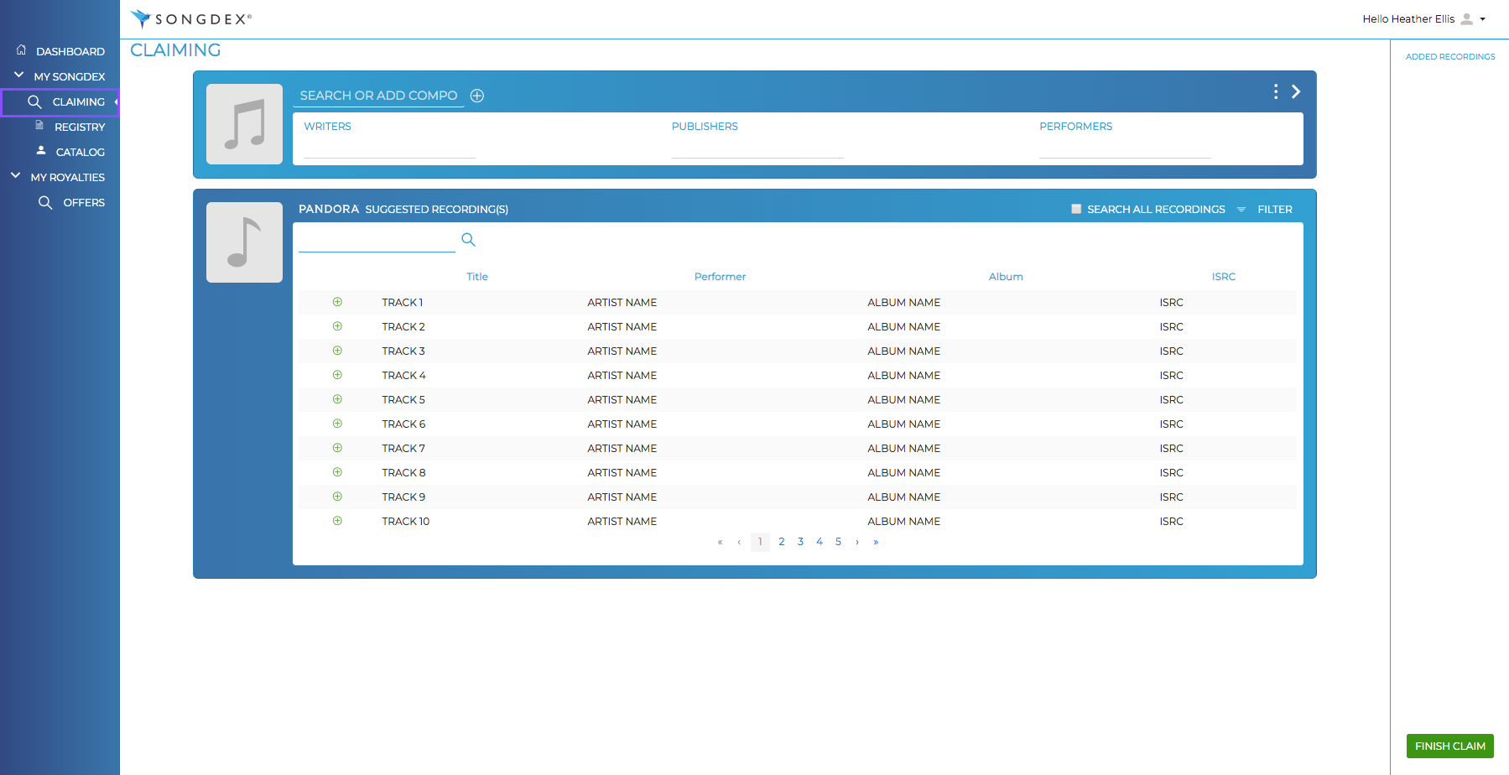The height and width of the screenshot is (775, 1509).
Task: Click the composition double-note thumbnail
Action: tap(244, 124)
